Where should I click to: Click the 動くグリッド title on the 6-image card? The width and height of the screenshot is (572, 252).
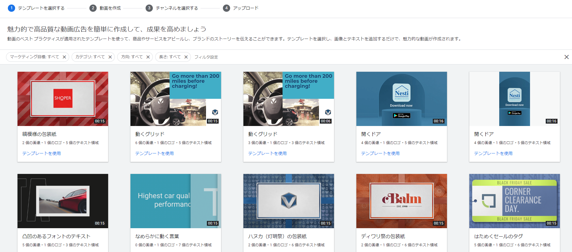(150, 134)
